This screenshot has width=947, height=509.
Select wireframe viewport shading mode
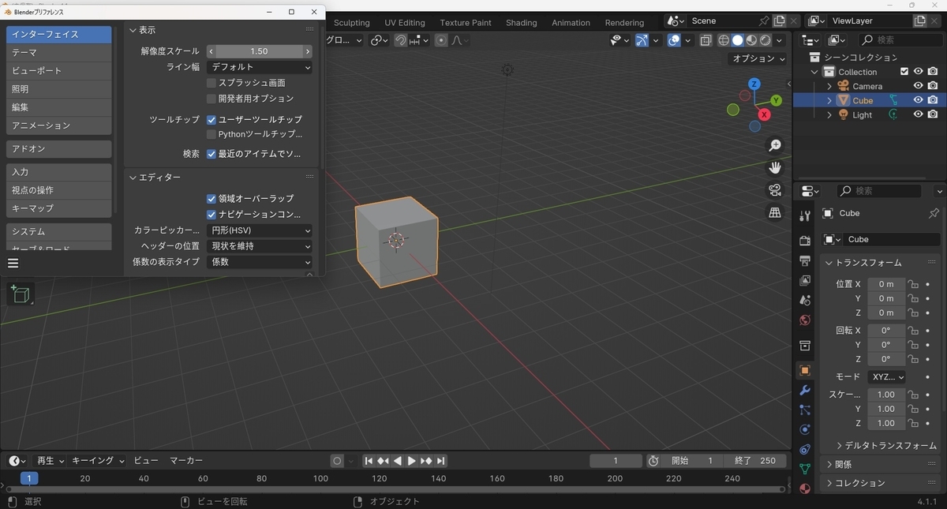[724, 40]
